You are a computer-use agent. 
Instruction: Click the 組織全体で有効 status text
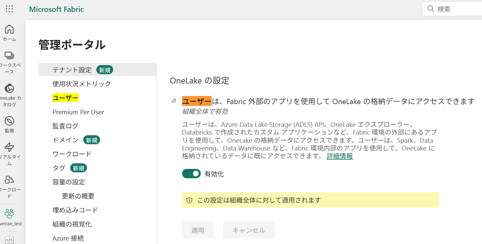(x=205, y=111)
